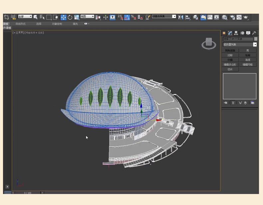This screenshot has height=205, width=263.
Task: Open the viewport 正交 view menu
Action: 21,33
